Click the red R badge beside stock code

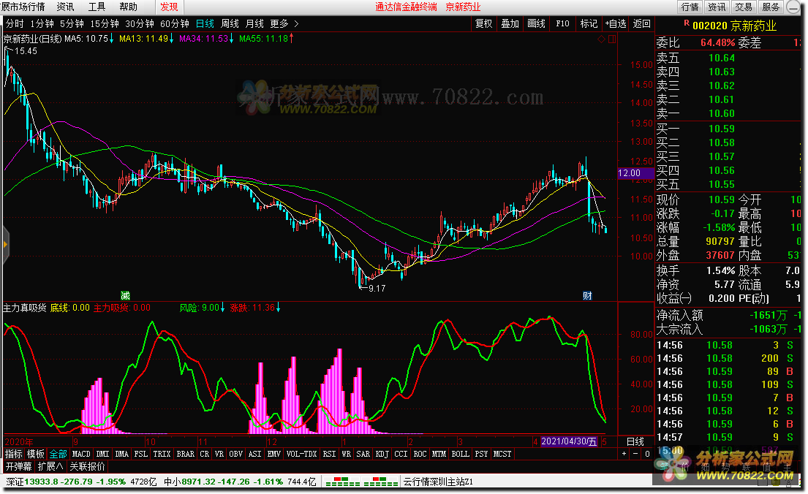click(687, 23)
